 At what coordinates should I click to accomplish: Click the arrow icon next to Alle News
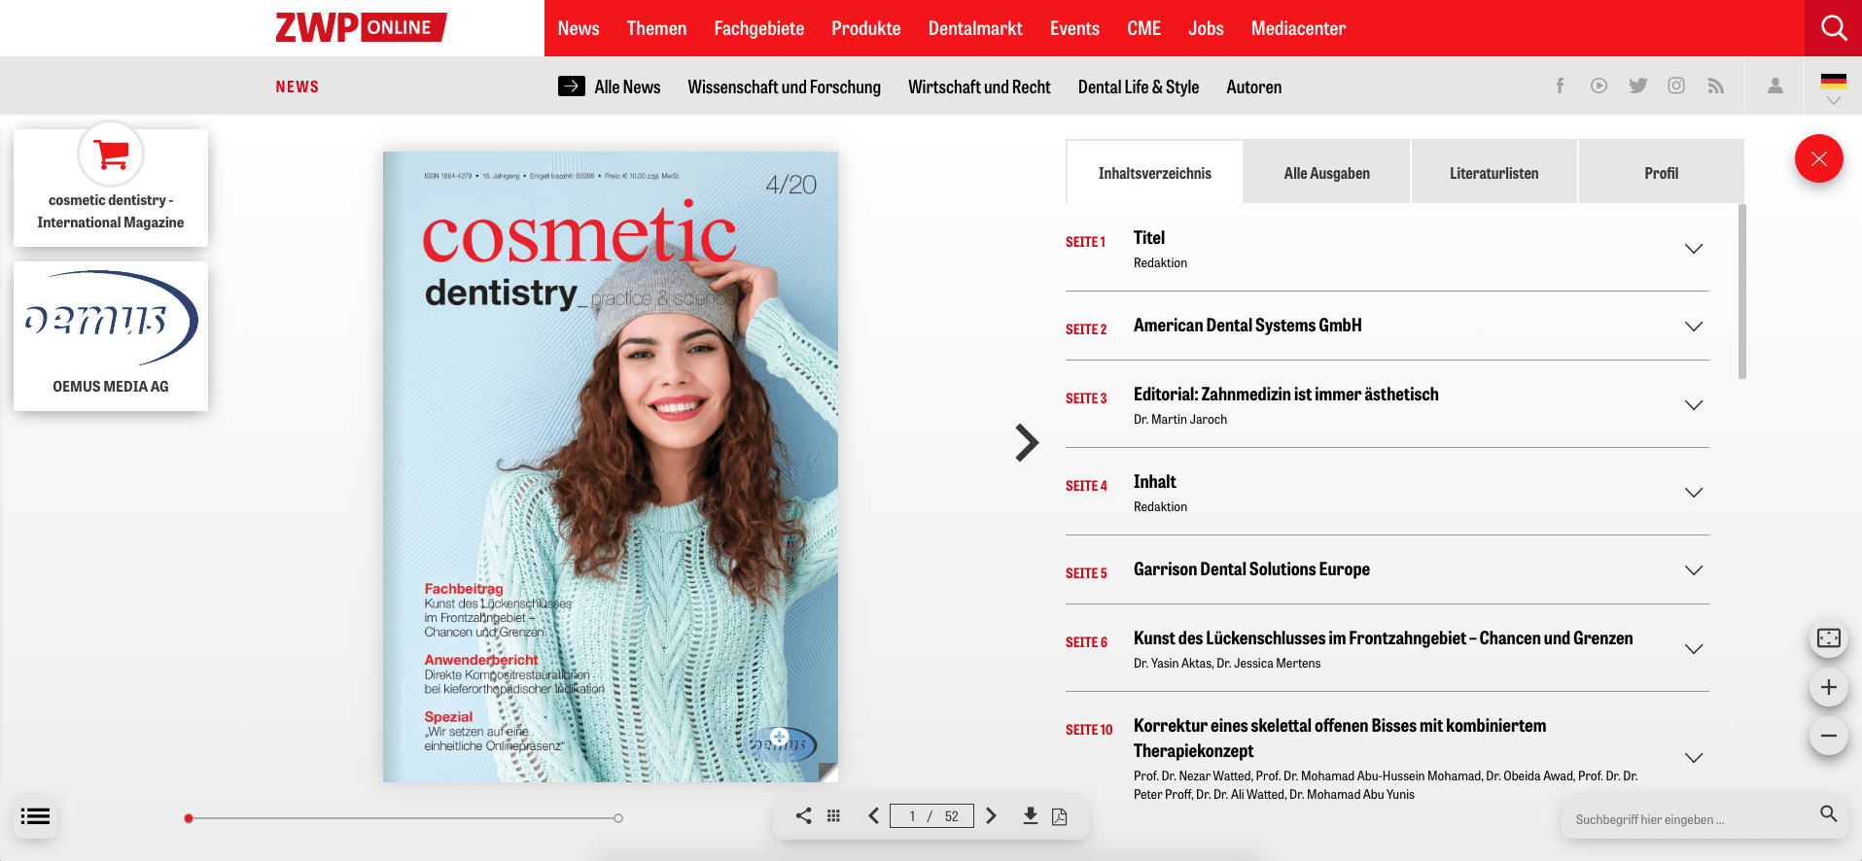[572, 86]
